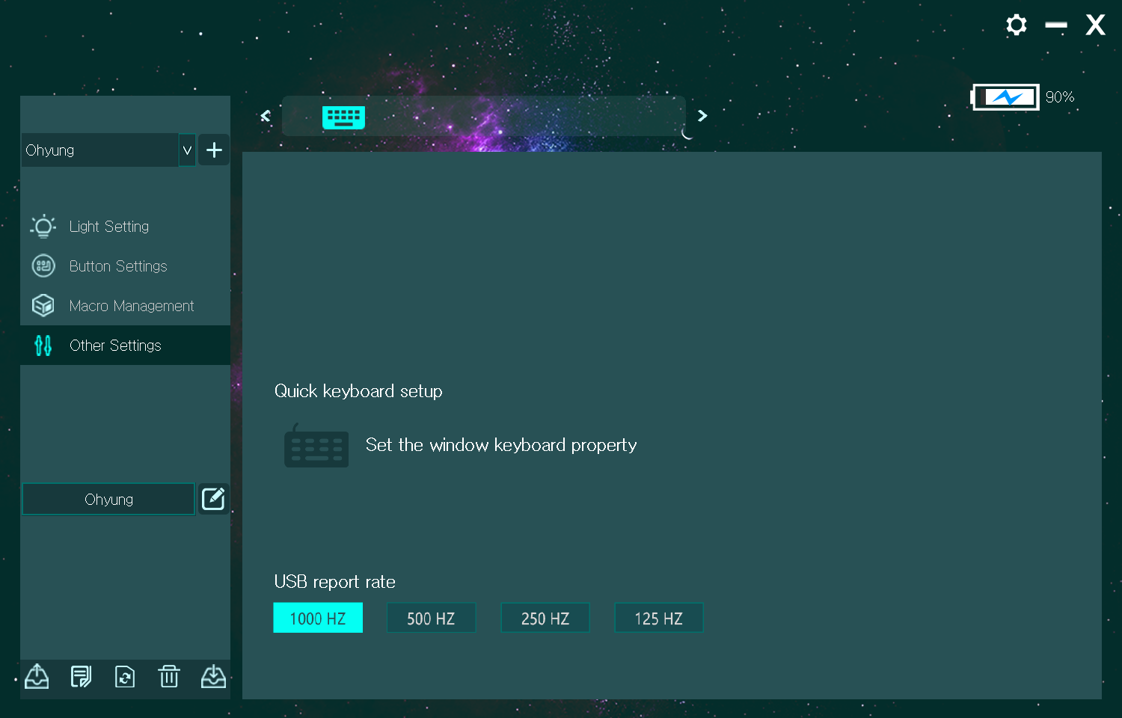The height and width of the screenshot is (718, 1122).
Task: Switch report rate to 125 HZ
Action: tap(659, 618)
